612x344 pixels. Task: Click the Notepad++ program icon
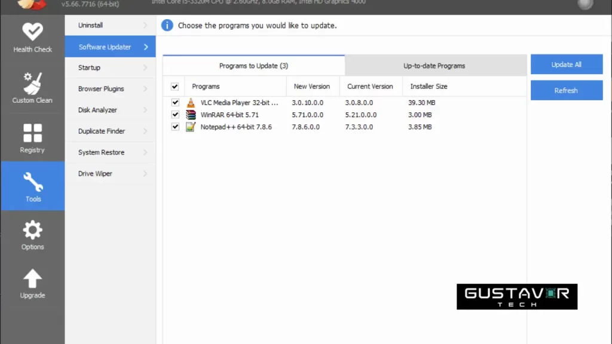(x=191, y=127)
